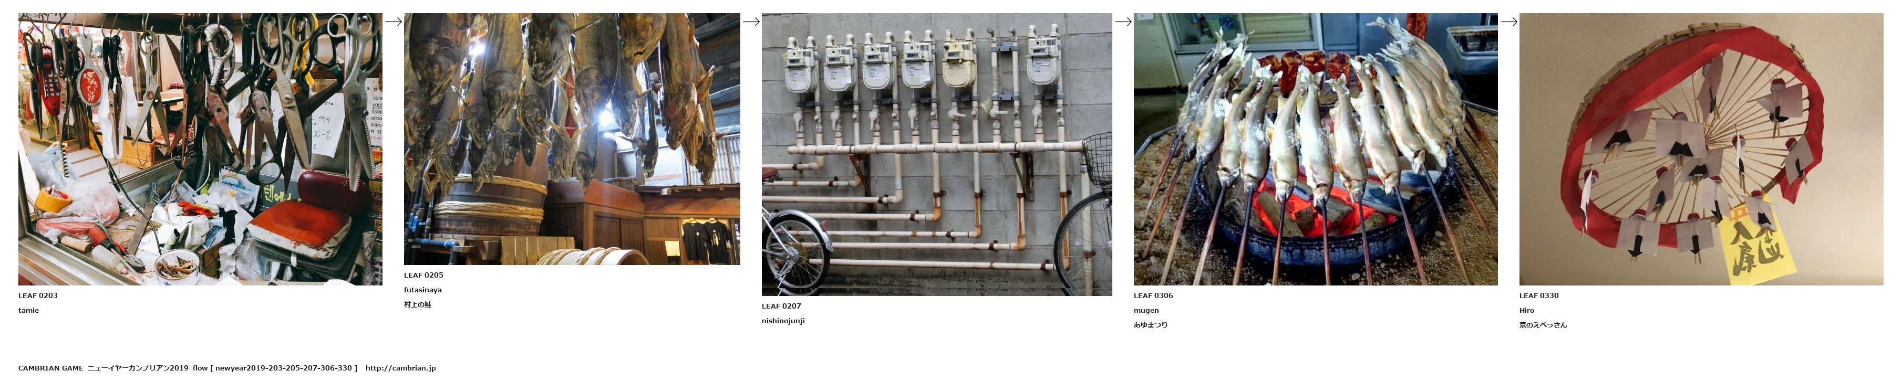Select the LEAF 0203 label
Viewport: 1902px width, 381px height.
38,295
